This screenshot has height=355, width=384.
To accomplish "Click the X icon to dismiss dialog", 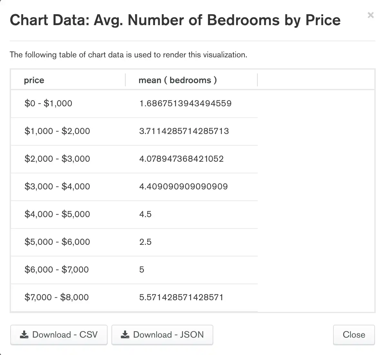I will [370, 15].
